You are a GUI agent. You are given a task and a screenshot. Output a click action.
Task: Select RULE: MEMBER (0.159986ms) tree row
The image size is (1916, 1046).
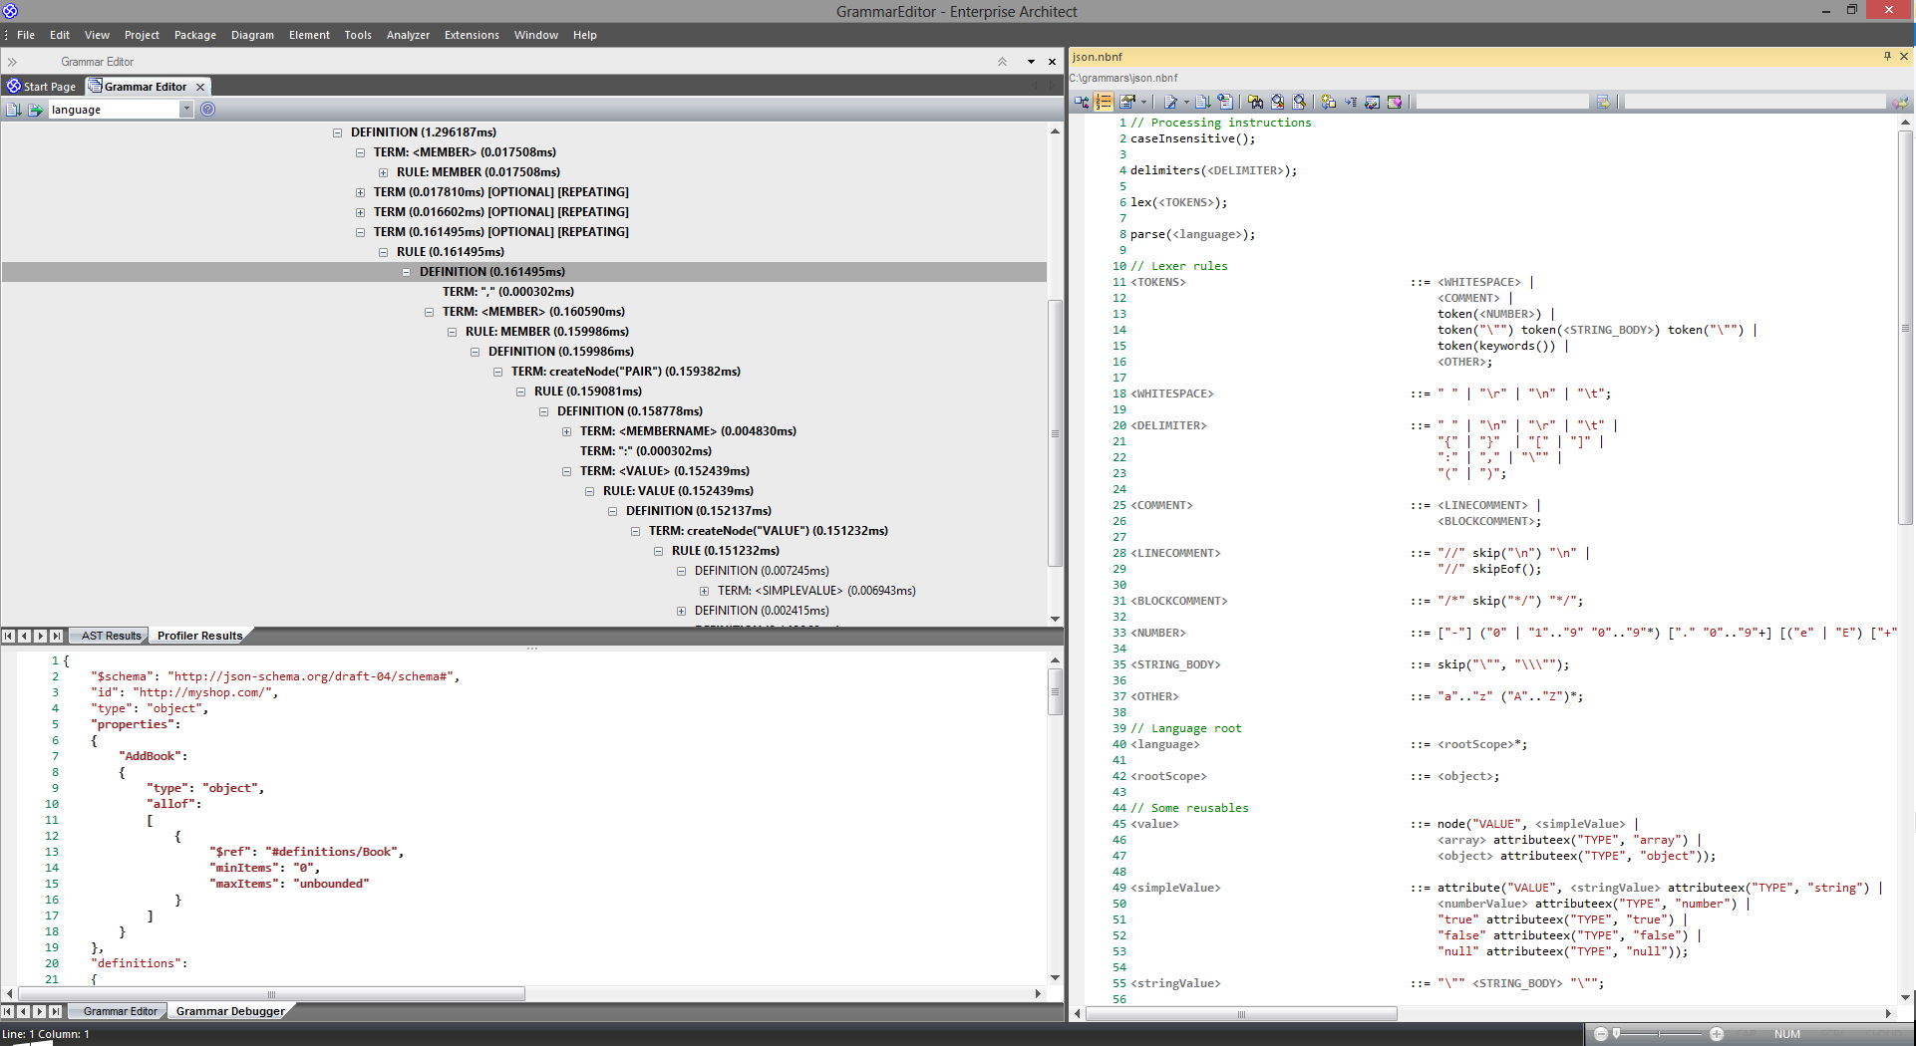click(x=546, y=332)
